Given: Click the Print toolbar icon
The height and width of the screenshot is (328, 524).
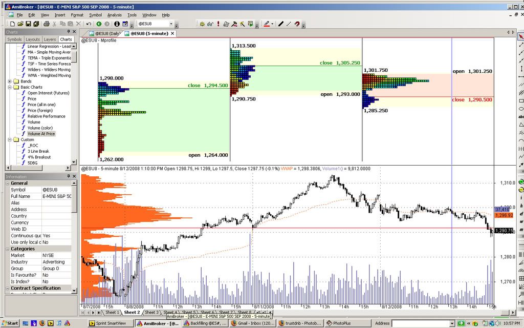Looking at the screenshot, I should [47, 24].
